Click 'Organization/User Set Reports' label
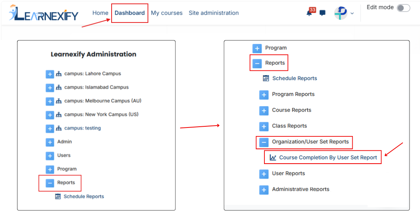Image resolution: width=420 pixels, height=220 pixels. tap(310, 141)
